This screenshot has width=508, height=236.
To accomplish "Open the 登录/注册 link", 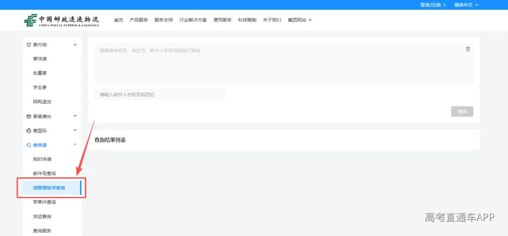I will click(x=433, y=5).
